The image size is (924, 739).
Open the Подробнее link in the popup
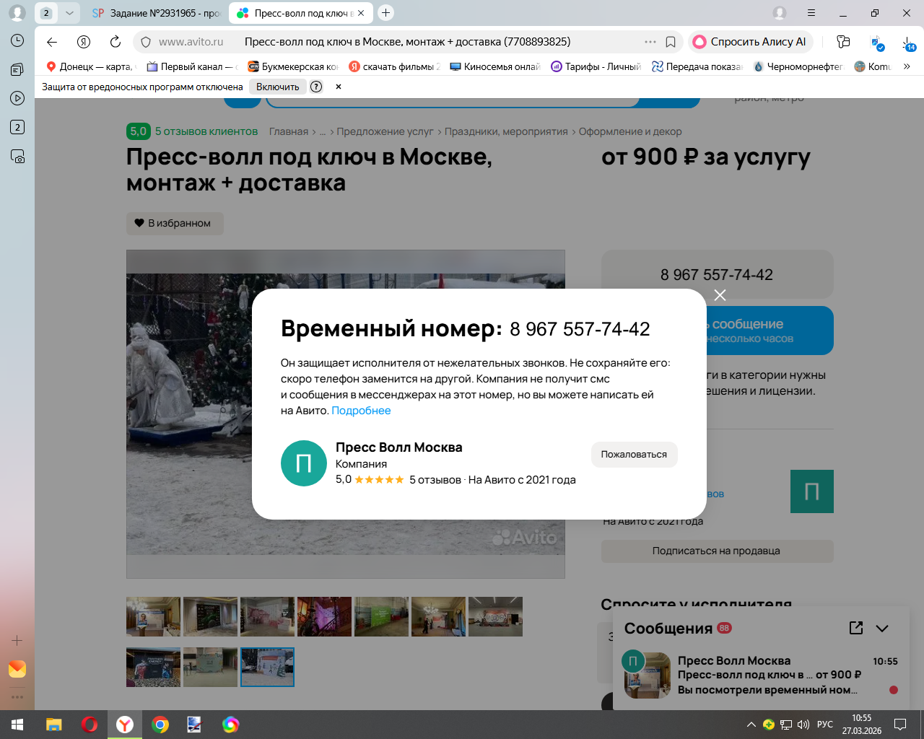[361, 411]
